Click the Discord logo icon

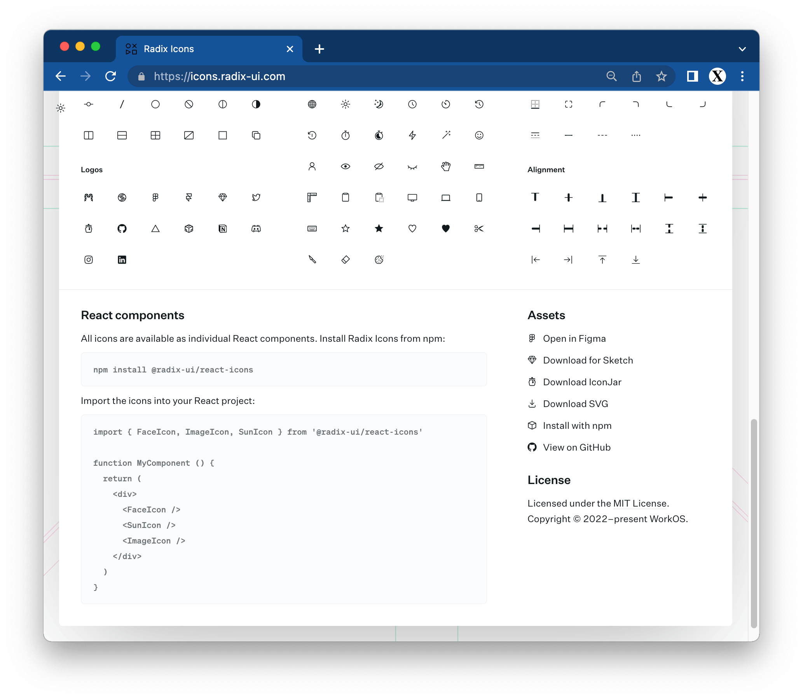tap(256, 229)
